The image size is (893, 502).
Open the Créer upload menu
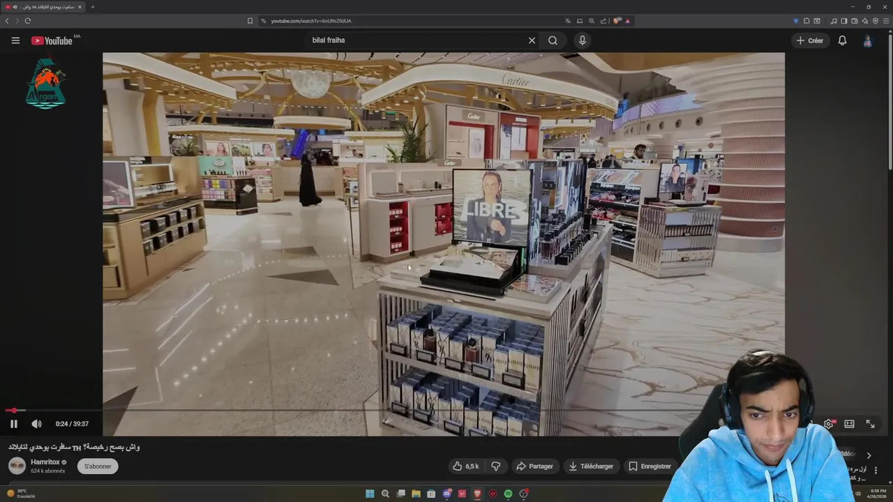point(810,40)
